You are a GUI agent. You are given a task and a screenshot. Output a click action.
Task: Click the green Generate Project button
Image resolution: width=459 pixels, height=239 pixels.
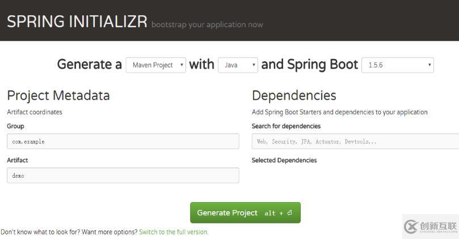pos(245,213)
